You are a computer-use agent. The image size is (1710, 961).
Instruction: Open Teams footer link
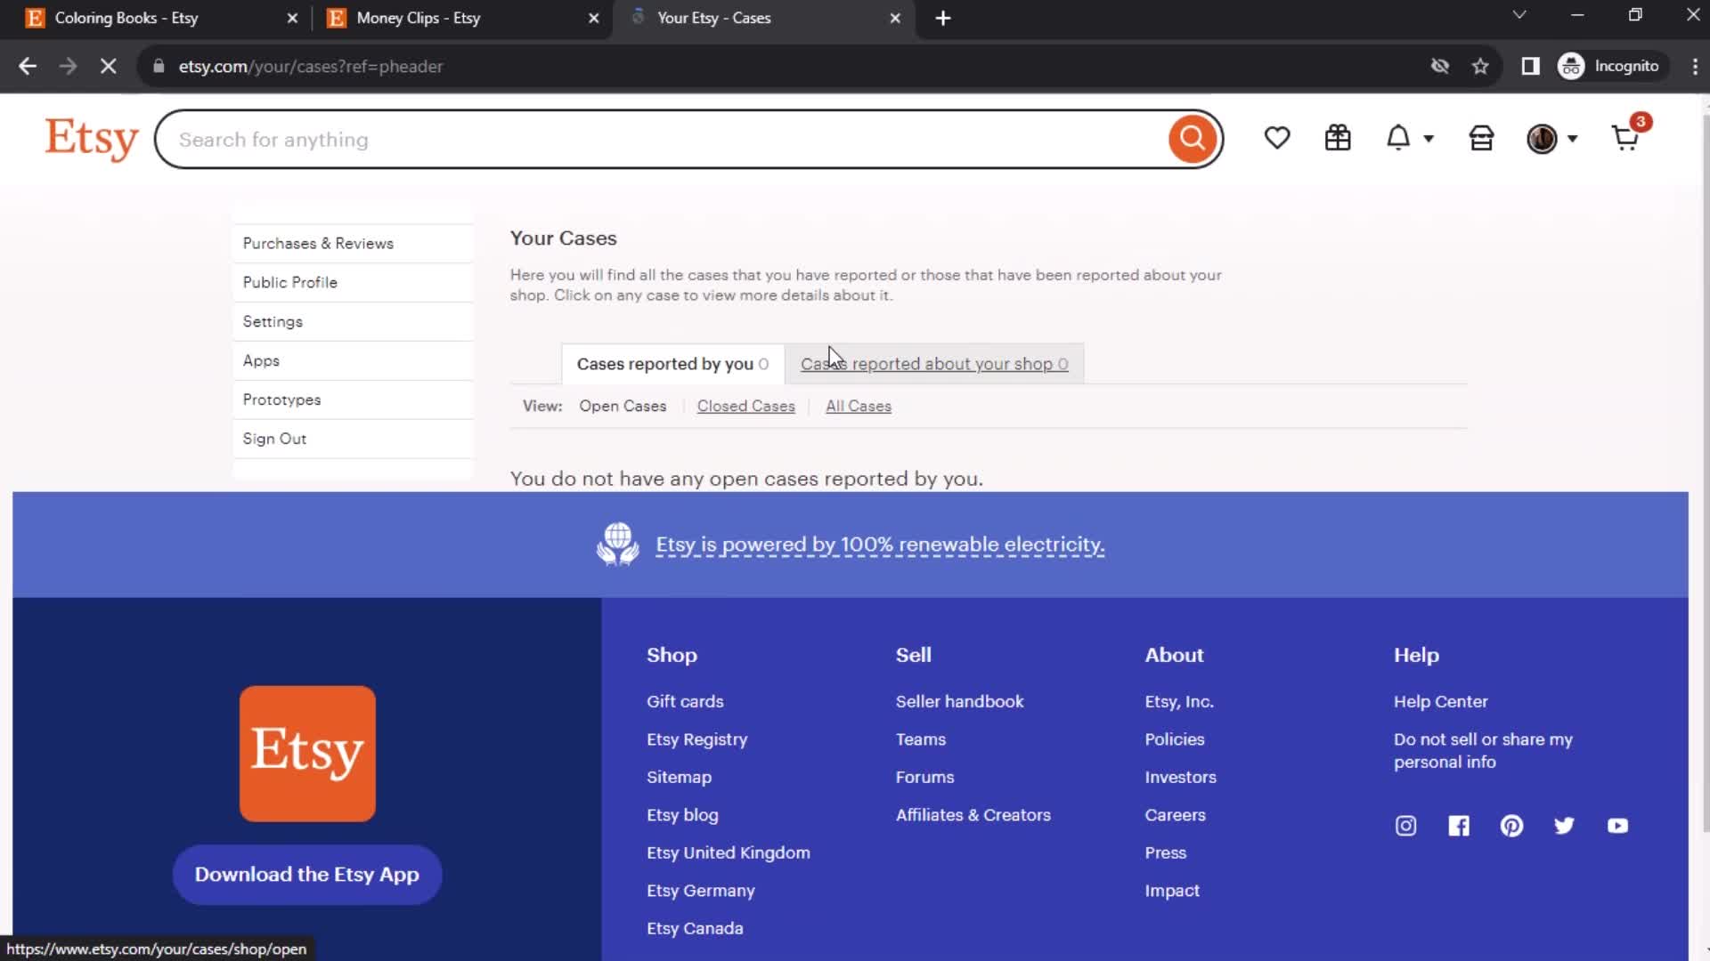click(921, 739)
